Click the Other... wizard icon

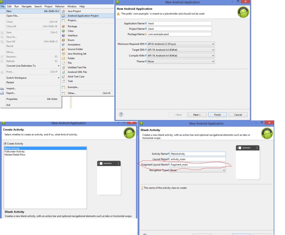click(63, 93)
